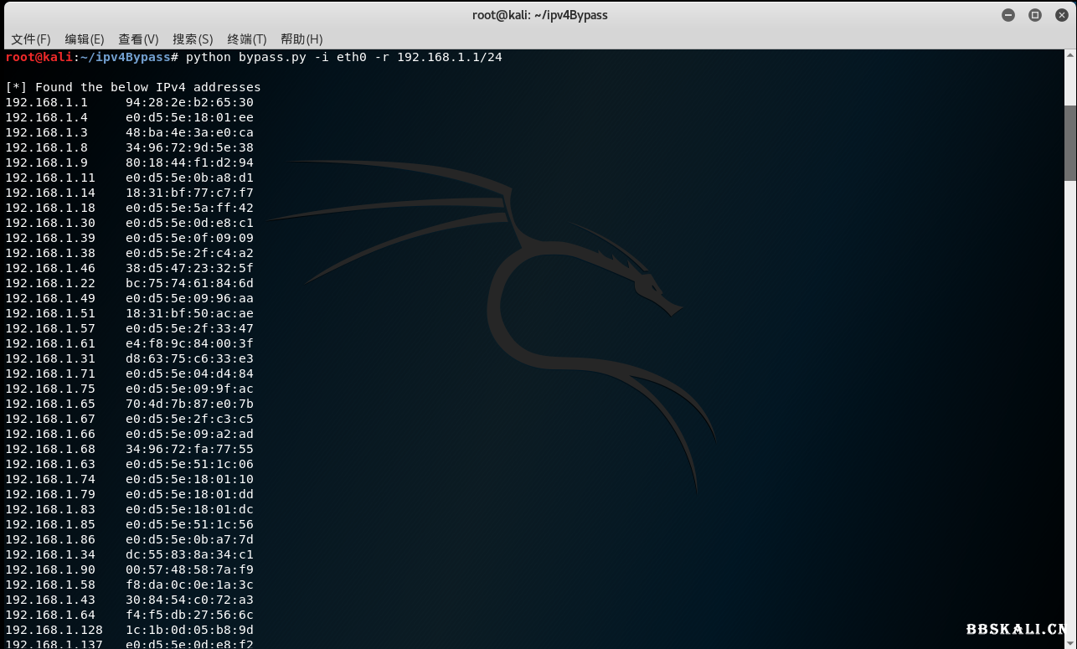1077x649 pixels.
Task: Open the 编辑(E) menu
Action: (84, 39)
